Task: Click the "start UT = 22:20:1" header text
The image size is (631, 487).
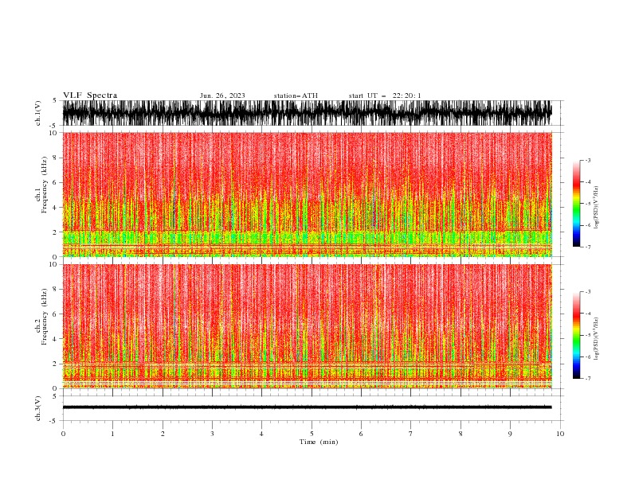Action: pyautogui.click(x=385, y=95)
